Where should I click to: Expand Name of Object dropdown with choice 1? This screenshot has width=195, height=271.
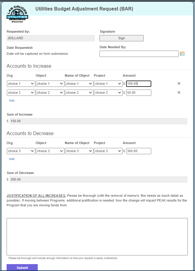(x=79, y=84)
